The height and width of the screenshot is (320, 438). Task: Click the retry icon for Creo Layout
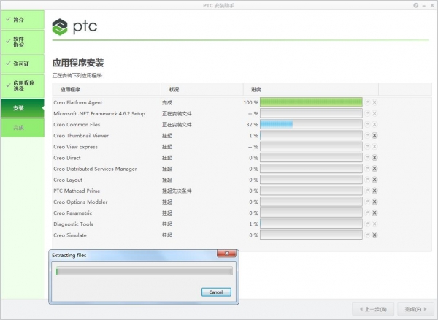coord(367,180)
